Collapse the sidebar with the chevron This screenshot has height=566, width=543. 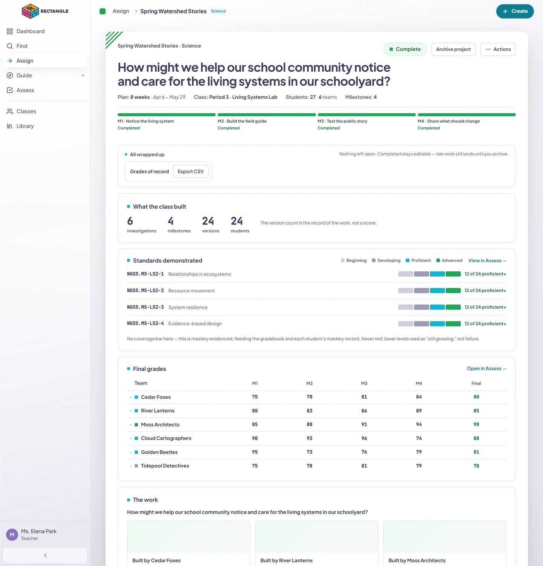click(x=45, y=555)
